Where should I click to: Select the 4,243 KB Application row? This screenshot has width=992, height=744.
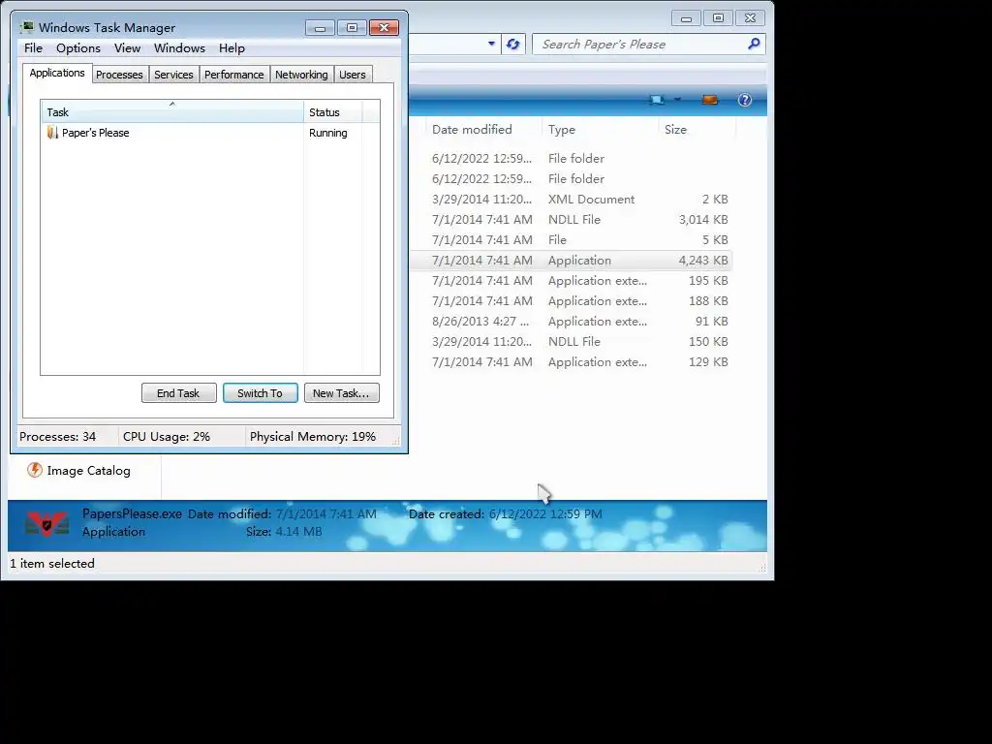tap(571, 260)
